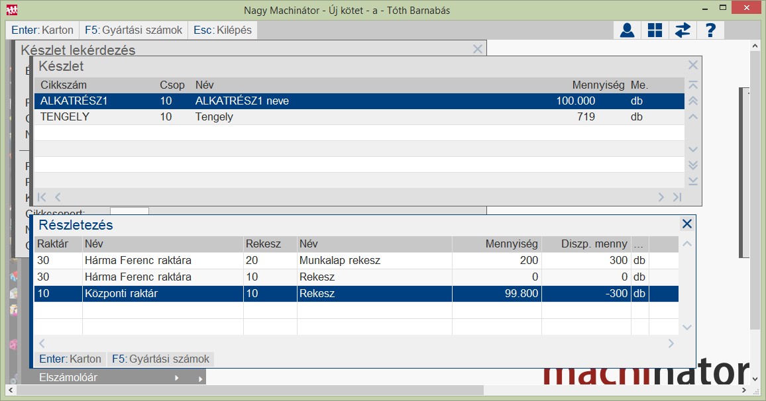This screenshot has height=401, width=766.
Task: Select the Munkalap rekesz row
Action: 356,261
